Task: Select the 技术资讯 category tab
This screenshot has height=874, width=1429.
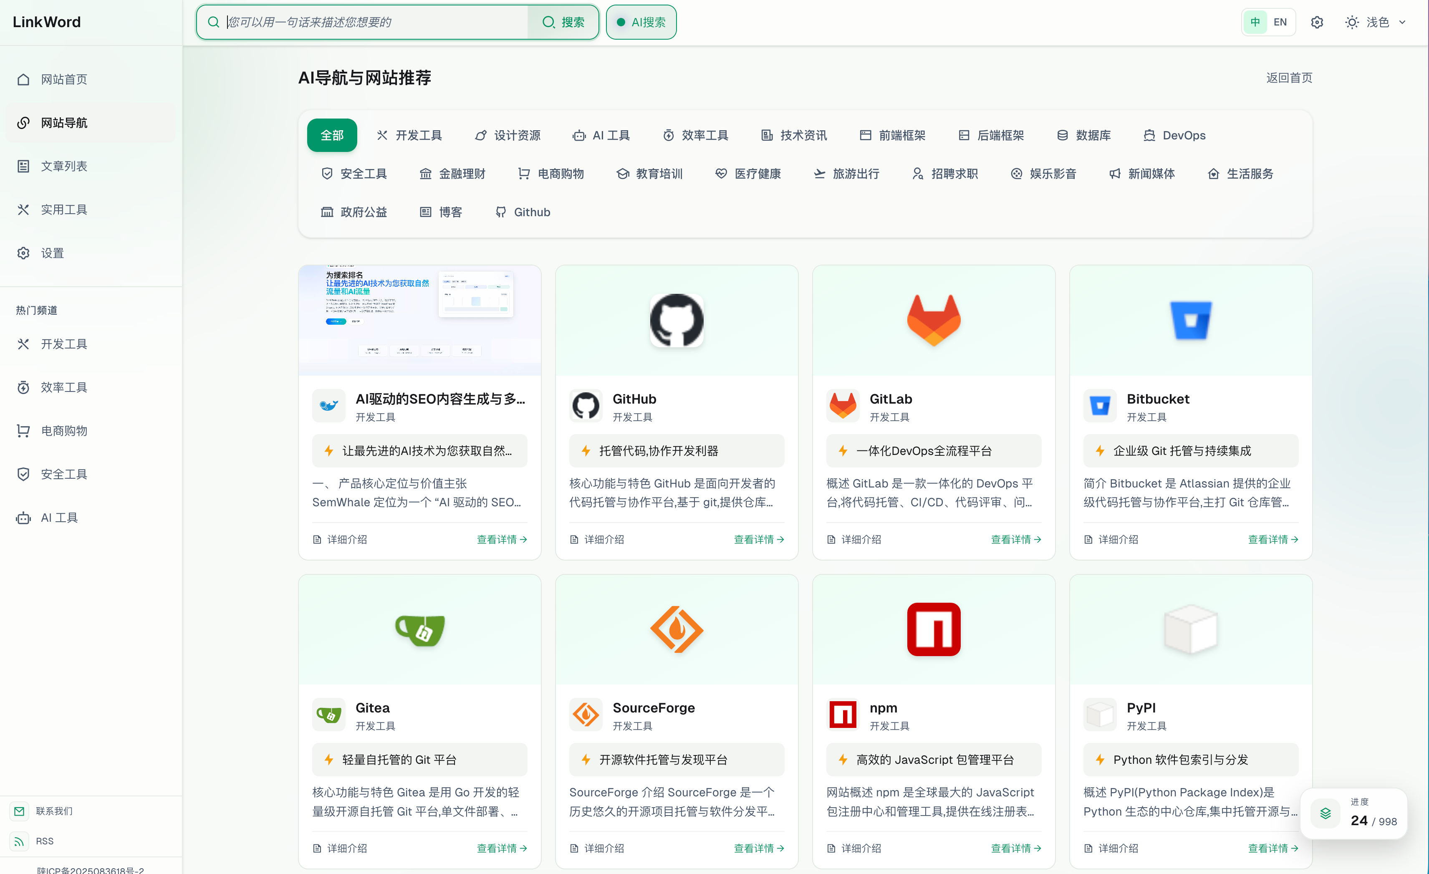Action: tap(794, 135)
